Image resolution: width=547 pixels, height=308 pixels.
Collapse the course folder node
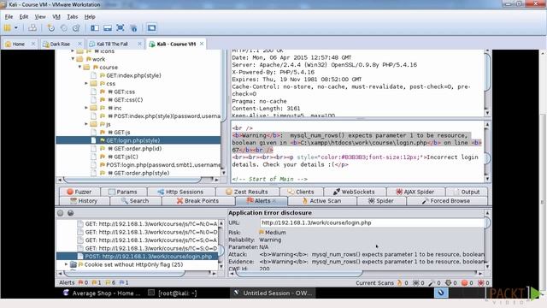79,67
